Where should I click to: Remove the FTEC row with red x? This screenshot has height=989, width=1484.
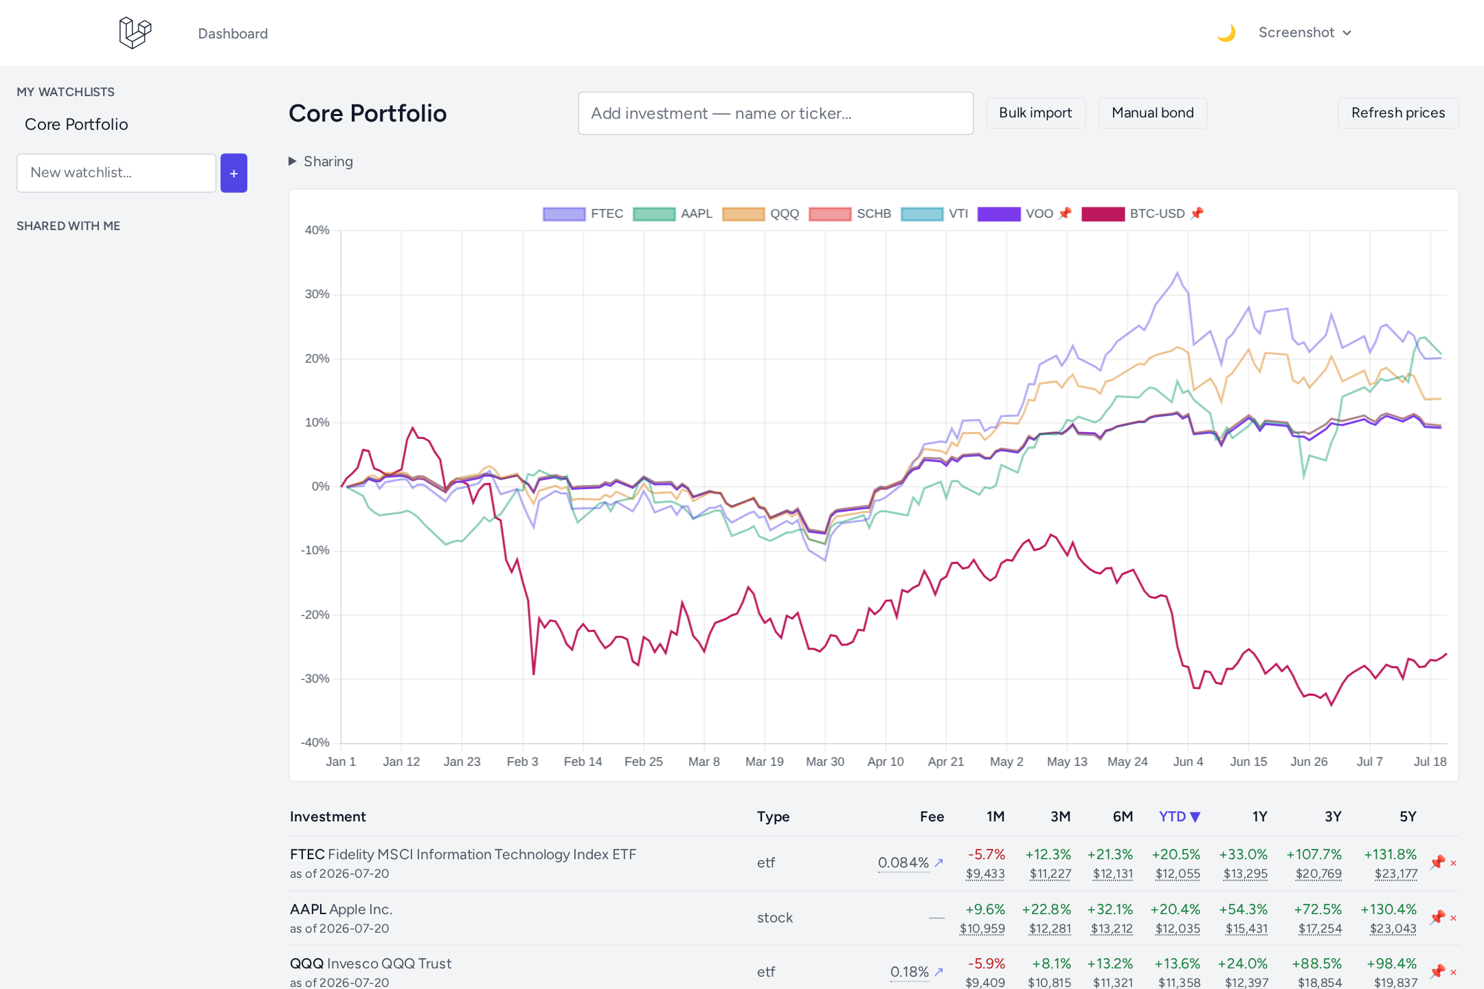tap(1453, 863)
